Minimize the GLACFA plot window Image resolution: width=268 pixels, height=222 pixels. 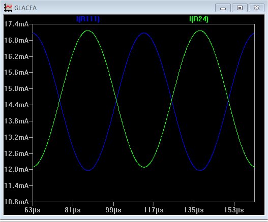point(223,8)
